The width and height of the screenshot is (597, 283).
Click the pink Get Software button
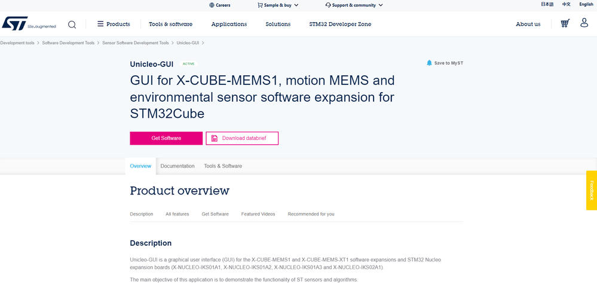[166, 138]
